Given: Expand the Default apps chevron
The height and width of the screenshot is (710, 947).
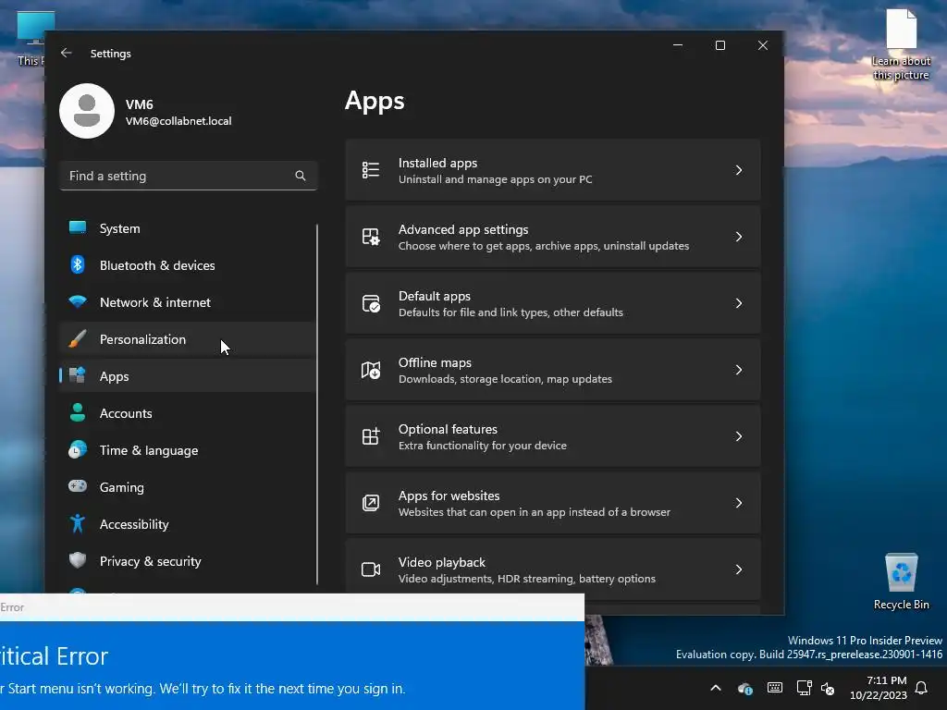Looking at the screenshot, I should pyautogui.click(x=739, y=303).
